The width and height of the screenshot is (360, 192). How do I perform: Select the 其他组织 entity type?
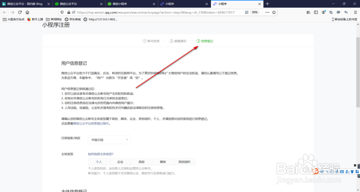click(184, 162)
